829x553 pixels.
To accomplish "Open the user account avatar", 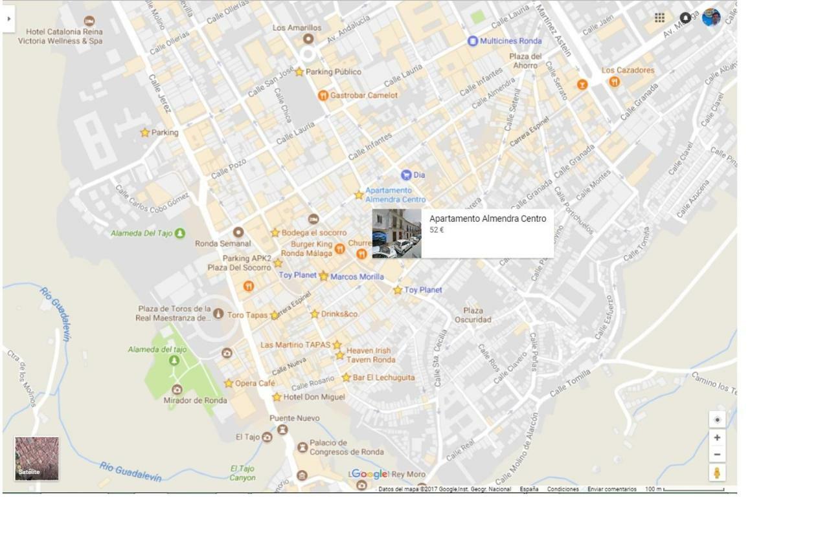I will (x=711, y=17).
